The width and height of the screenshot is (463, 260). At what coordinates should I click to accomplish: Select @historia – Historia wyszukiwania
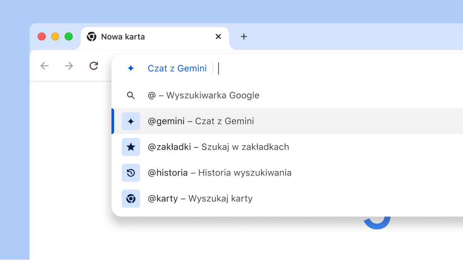click(287, 173)
